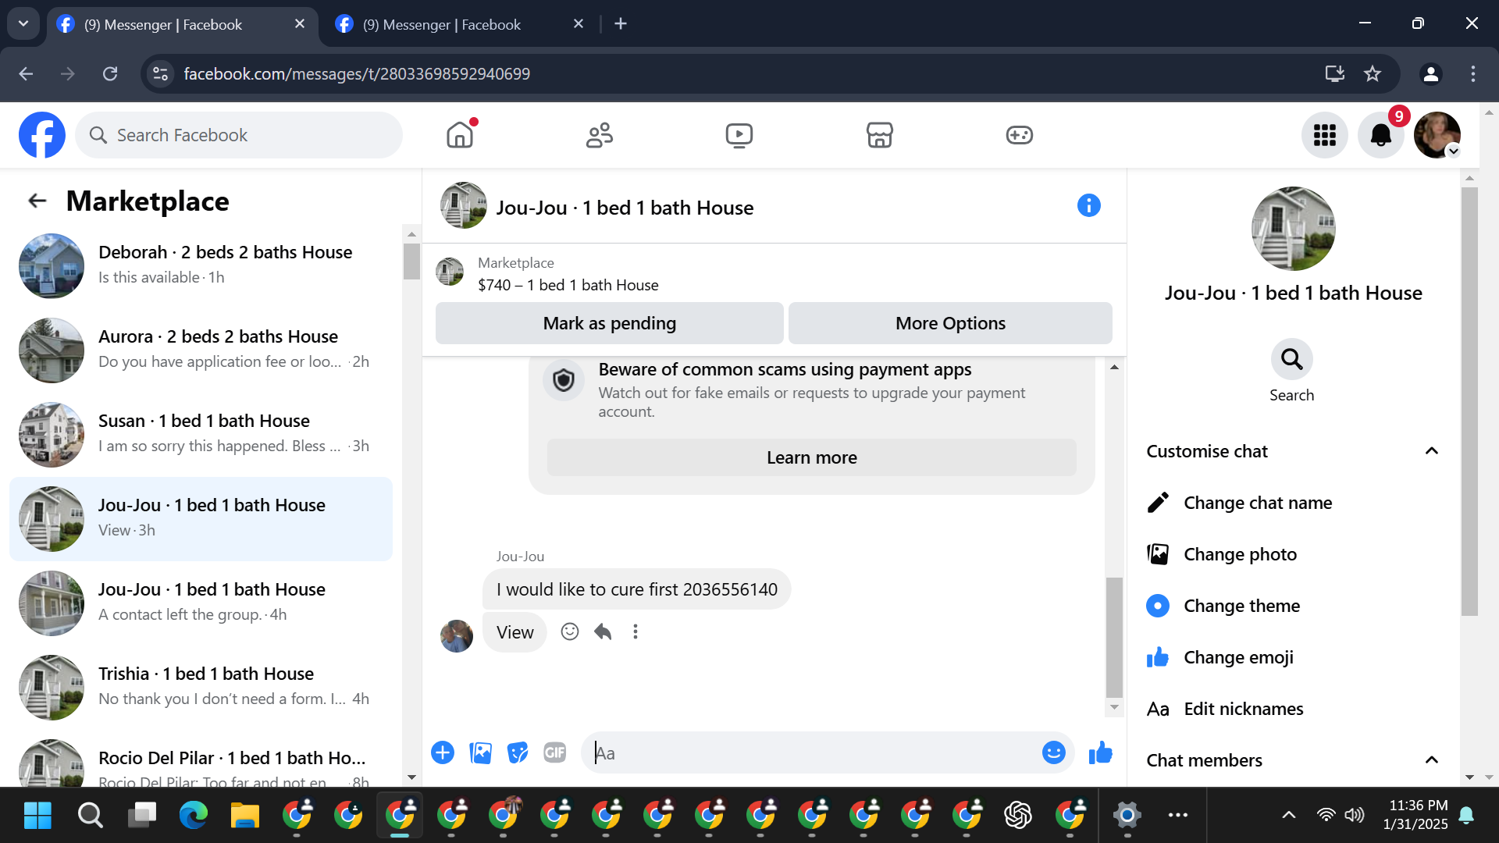Click house thumbnail in right info panel
This screenshot has width=1499, height=843.
(x=1293, y=229)
